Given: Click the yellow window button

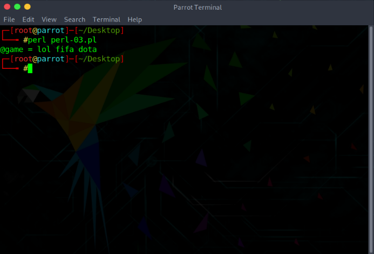Looking at the screenshot, I should [28, 6].
